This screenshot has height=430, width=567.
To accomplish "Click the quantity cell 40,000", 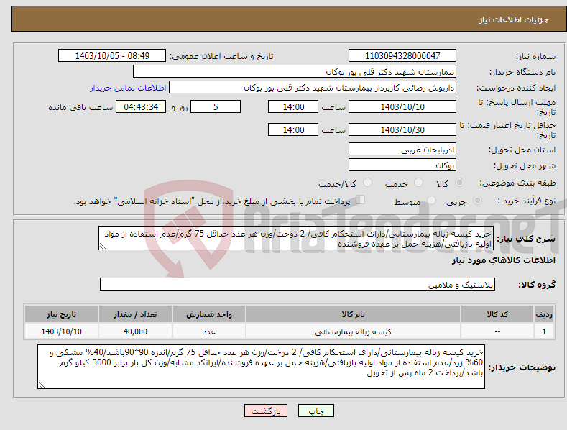I will tap(135, 331).
